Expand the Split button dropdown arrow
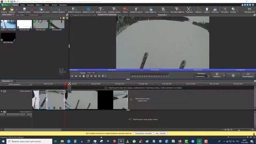The image size is (256, 144). click(224, 75)
